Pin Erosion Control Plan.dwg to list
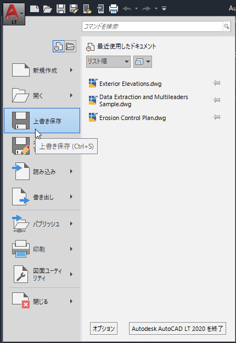Viewport: 236px width, 343px height. [216, 117]
